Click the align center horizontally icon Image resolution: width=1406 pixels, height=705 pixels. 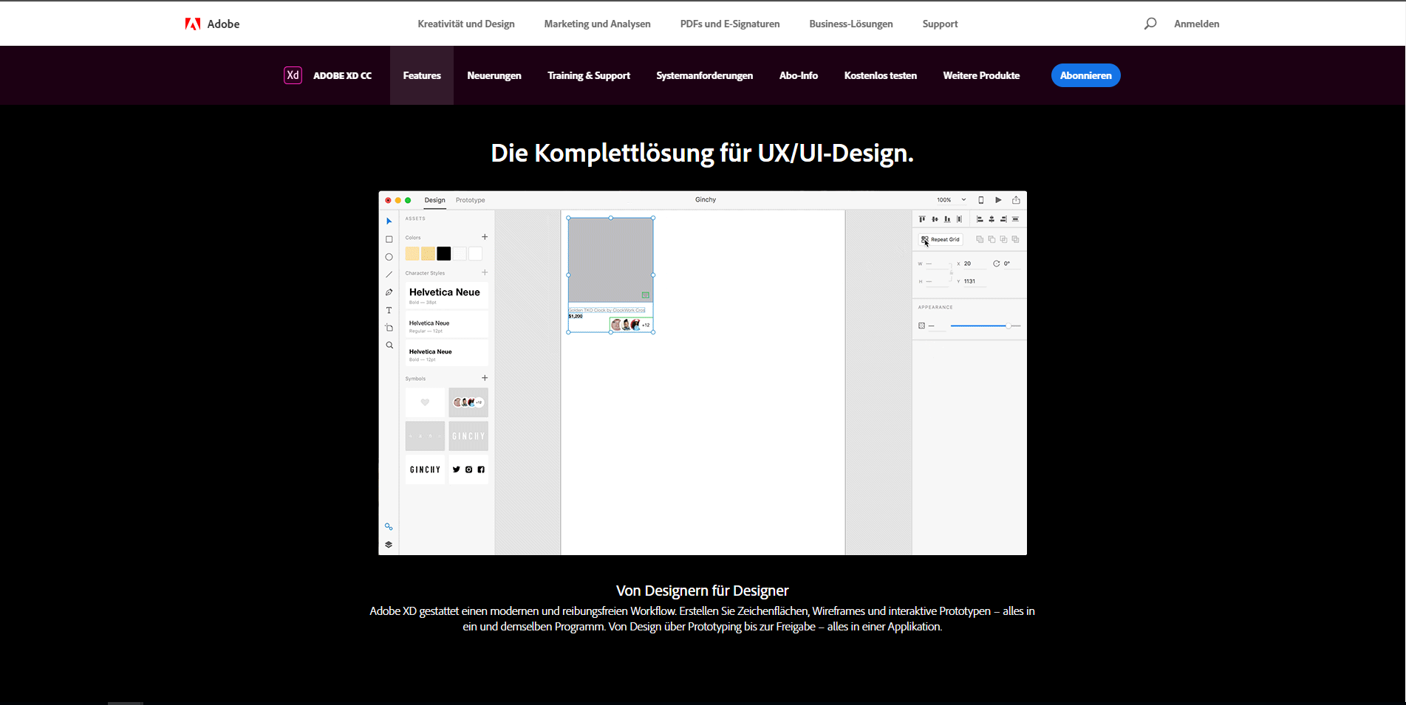tap(992, 219)
